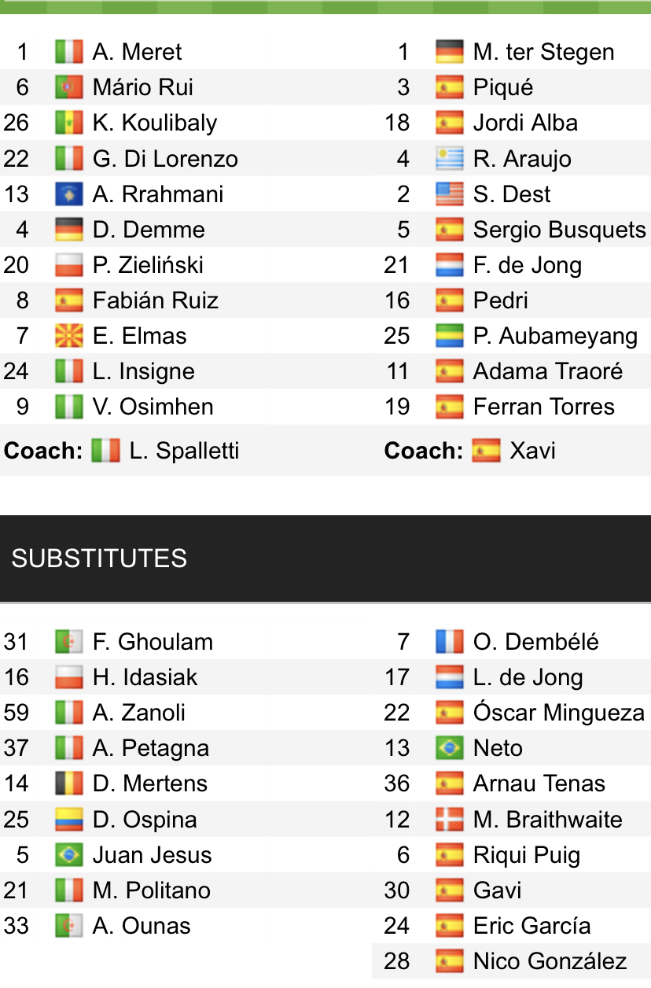Click the Uruguay flag next to R. Araujo
651x988 pixels.
coord(450,159)
